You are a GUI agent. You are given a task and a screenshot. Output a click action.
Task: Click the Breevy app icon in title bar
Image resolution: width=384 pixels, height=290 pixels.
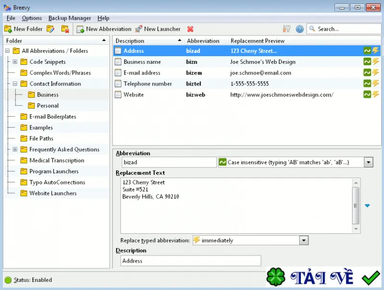pos(7,8)
